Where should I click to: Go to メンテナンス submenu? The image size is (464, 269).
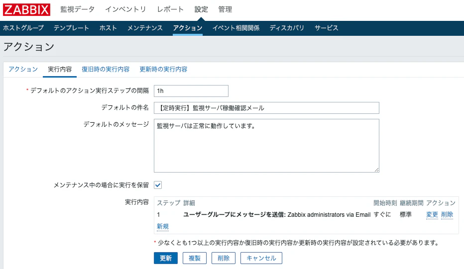pyautogui.click(x=145, y=28)
